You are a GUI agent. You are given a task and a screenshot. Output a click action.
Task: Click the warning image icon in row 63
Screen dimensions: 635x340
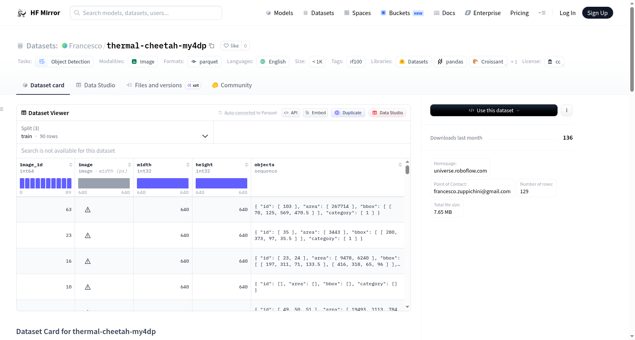tap(88, 209)
